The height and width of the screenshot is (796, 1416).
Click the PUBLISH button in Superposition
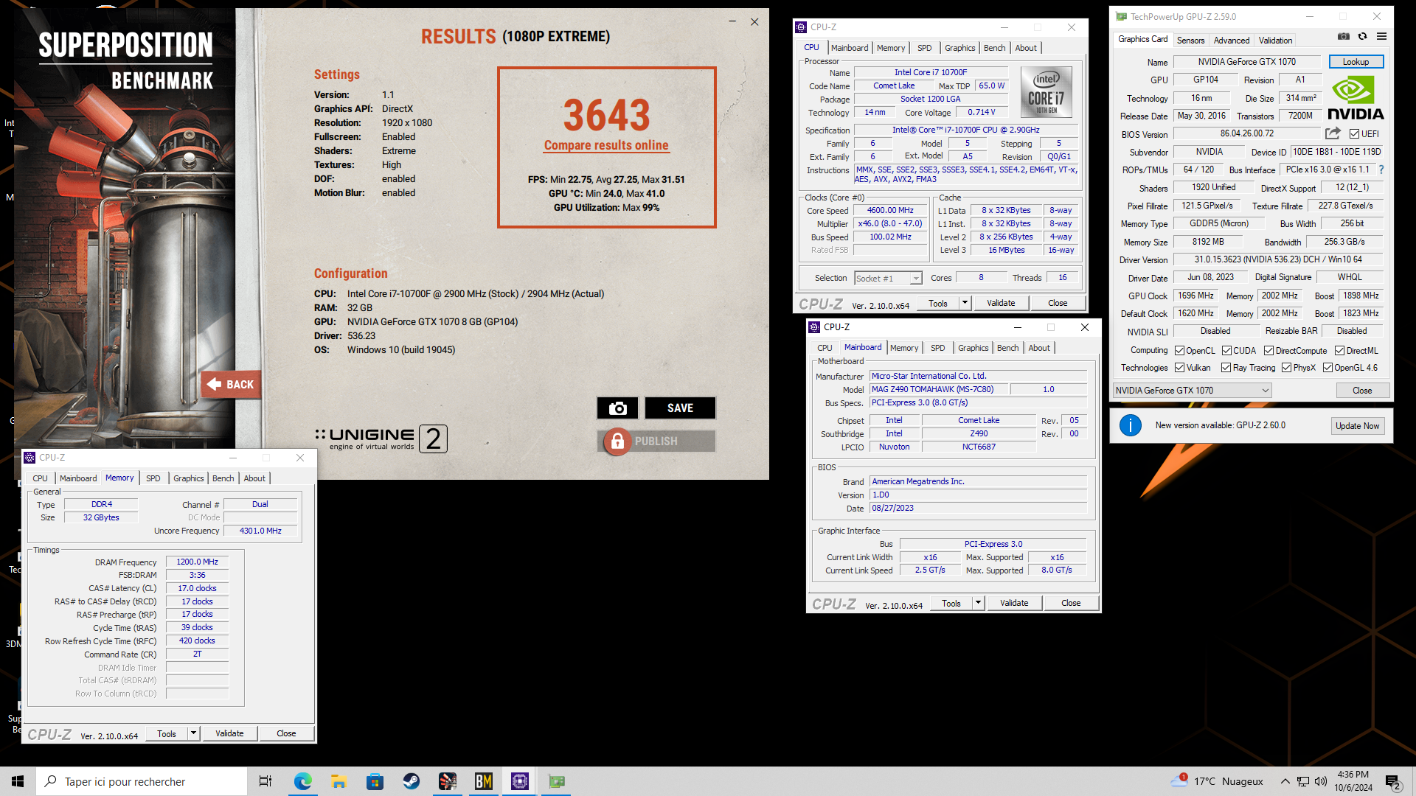point(656,441)
